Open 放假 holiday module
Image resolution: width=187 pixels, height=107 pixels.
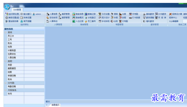122,18
